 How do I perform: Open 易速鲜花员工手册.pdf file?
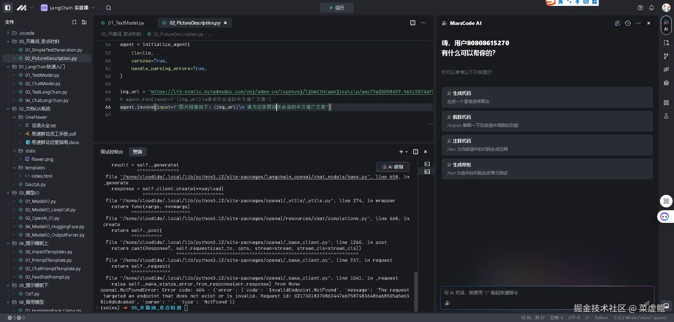pyautogui.click(x=54, y=134)
